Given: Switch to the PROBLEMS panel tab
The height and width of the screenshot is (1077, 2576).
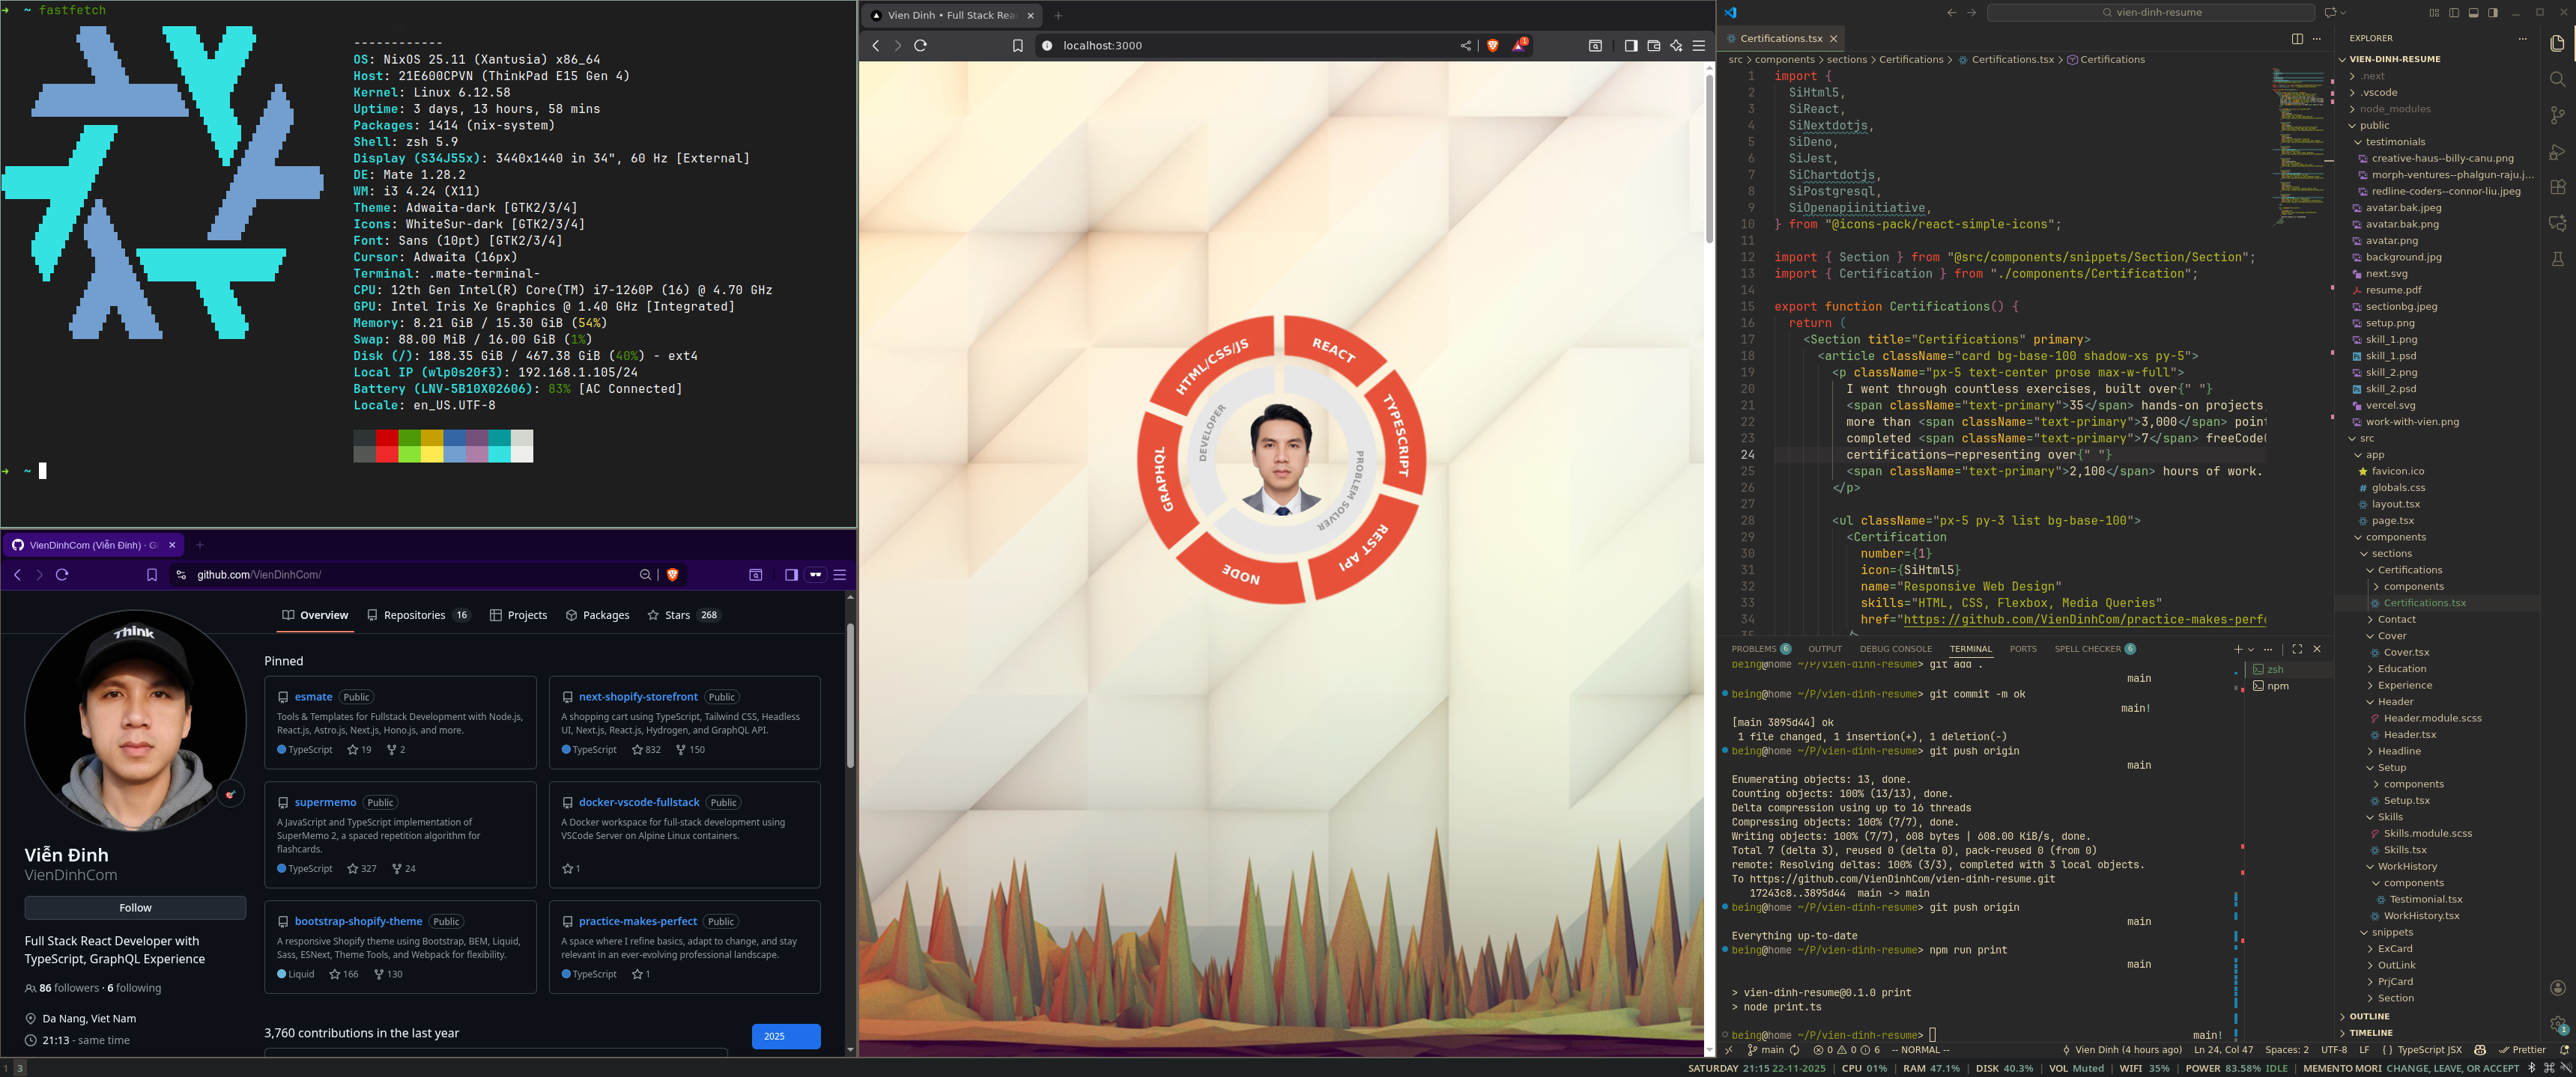Looking at the screenshot, I should point(1753,648).
